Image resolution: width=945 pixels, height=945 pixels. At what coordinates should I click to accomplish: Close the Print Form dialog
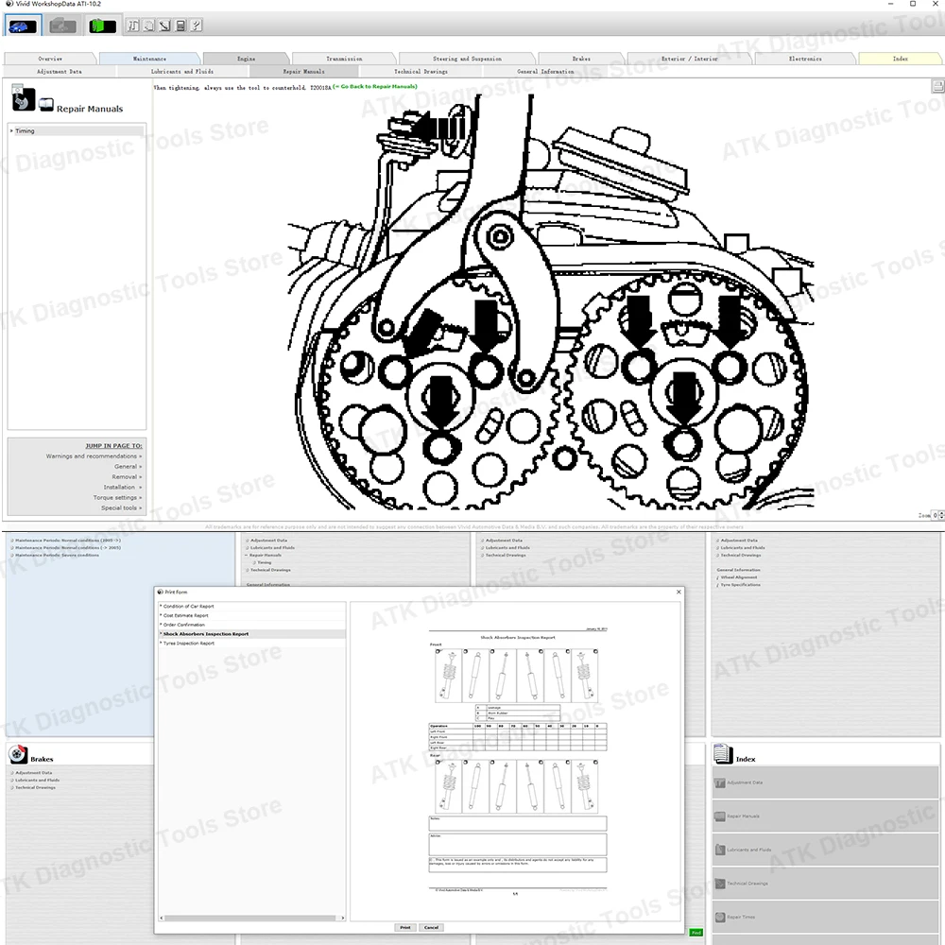679,592
